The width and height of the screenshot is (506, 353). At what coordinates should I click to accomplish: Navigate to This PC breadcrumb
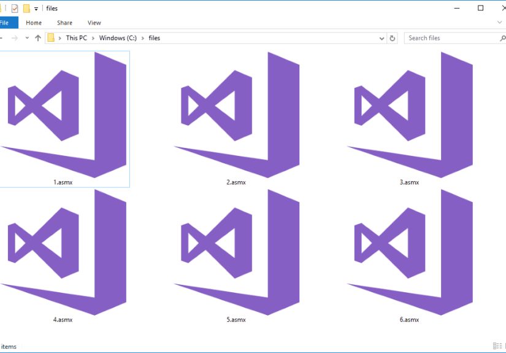click(x=77, y=38)
